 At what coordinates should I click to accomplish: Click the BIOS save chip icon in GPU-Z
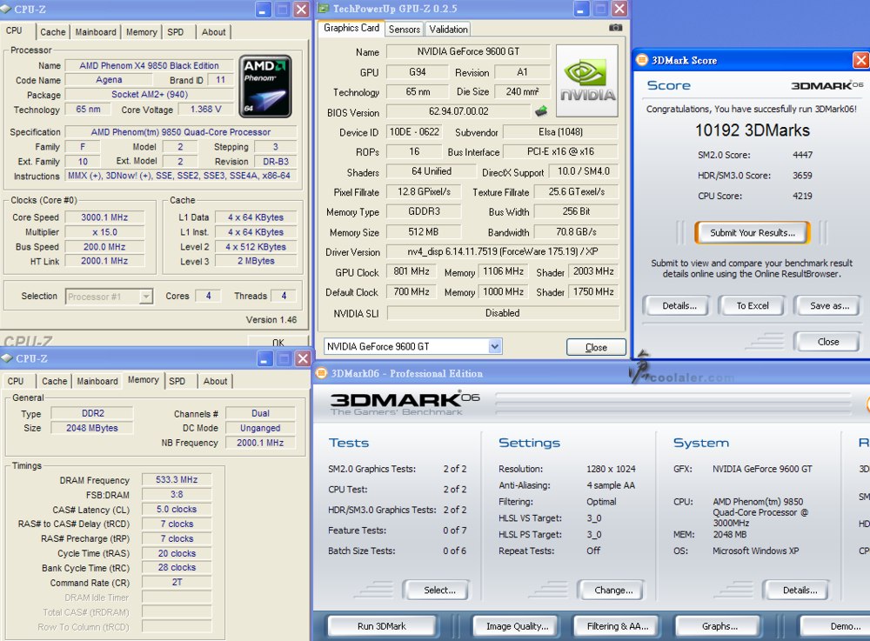pyautogui.click(x=541, y=111)
